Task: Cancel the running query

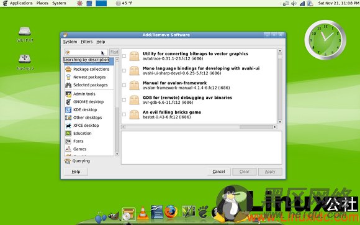Action: point(218,172)
